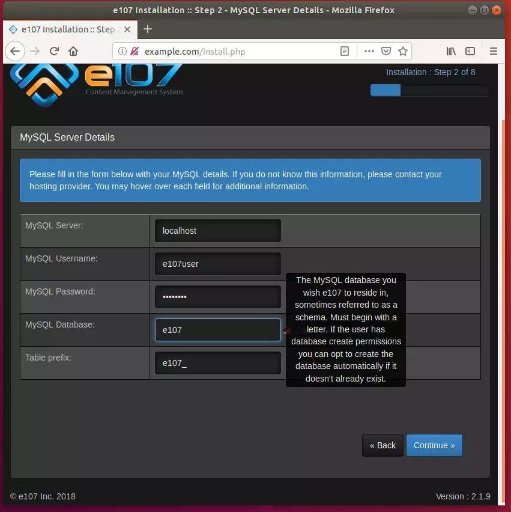Viewport: 511px width, 512px height.
Task: Go back using the browser back arrow
Action: pos(15,51)
